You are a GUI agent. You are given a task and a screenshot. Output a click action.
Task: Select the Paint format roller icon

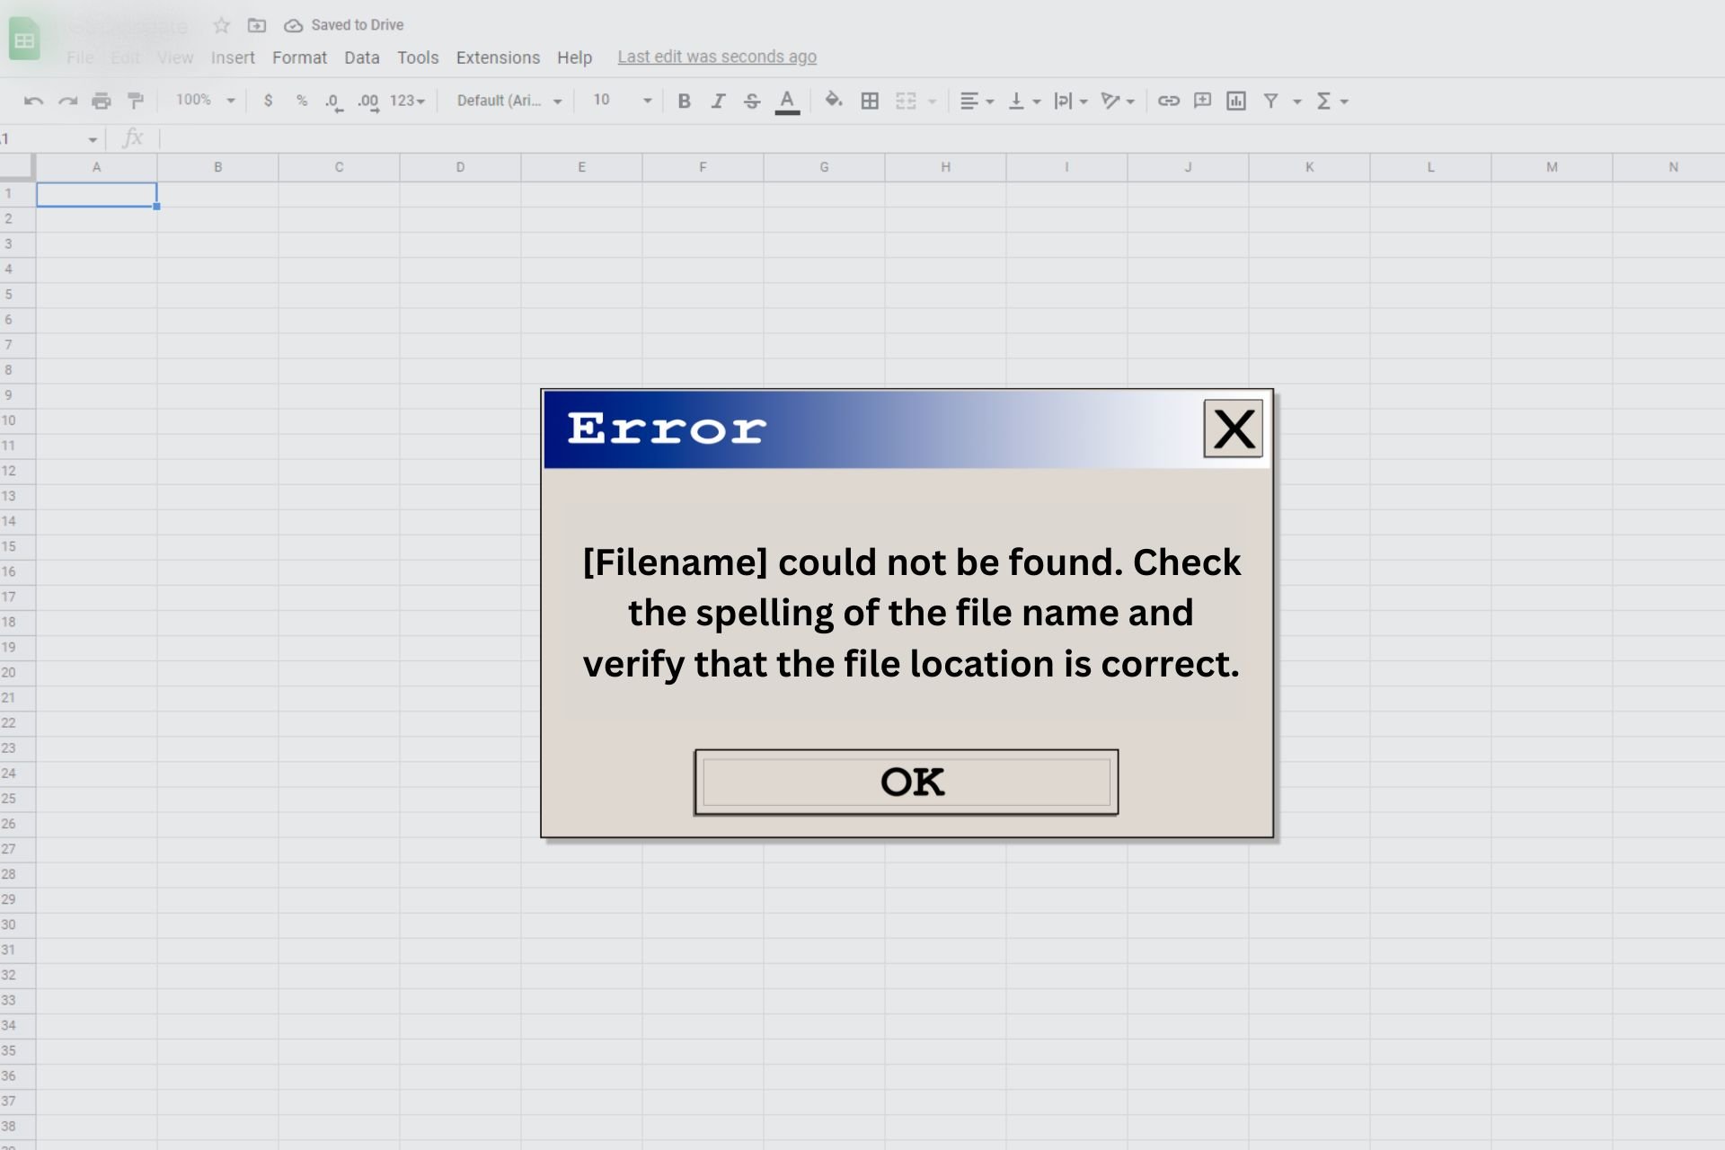point(136,101)
